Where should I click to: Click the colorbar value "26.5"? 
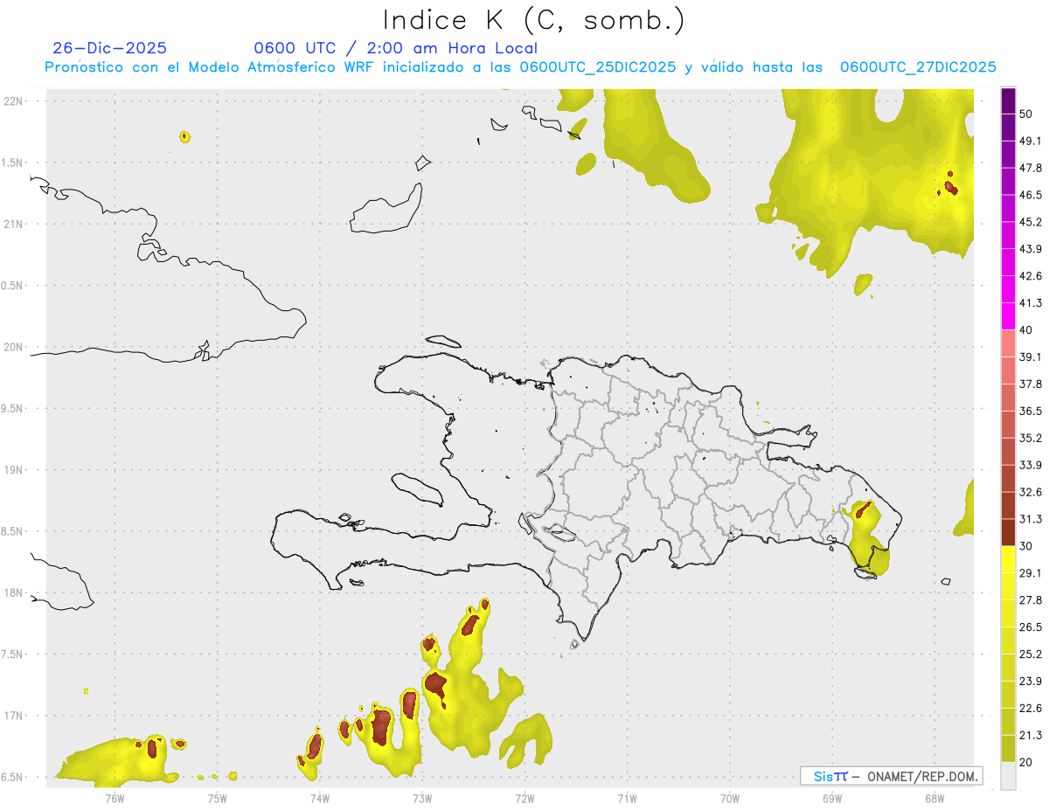(x=1031, y=627)
